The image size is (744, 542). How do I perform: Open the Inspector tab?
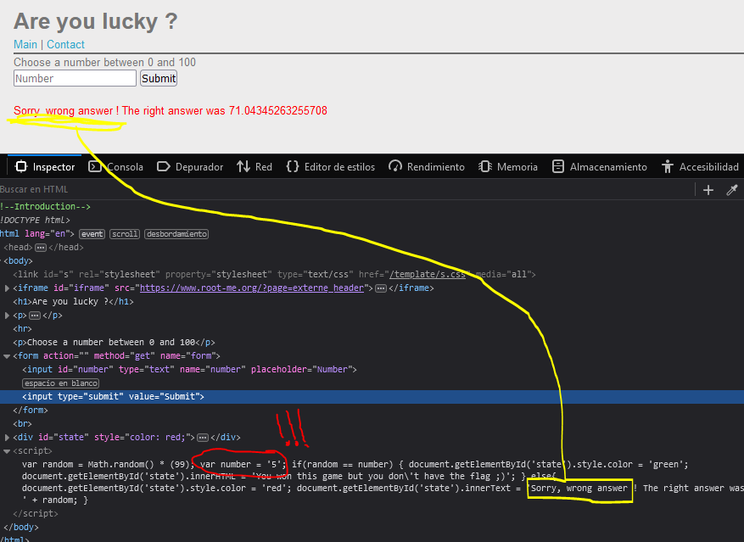45,166
